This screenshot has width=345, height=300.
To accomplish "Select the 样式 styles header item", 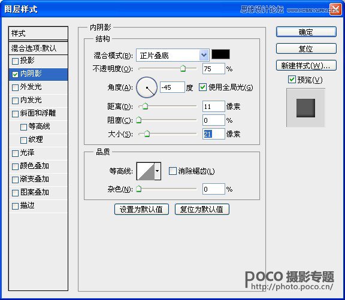I will click(x=38, y=34).
